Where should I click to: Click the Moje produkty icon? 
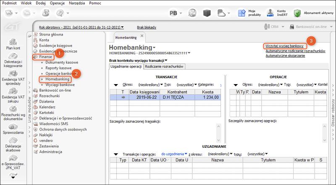(x=242, y=13)
